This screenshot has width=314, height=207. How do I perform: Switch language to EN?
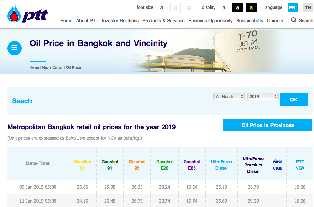point(293,8)
